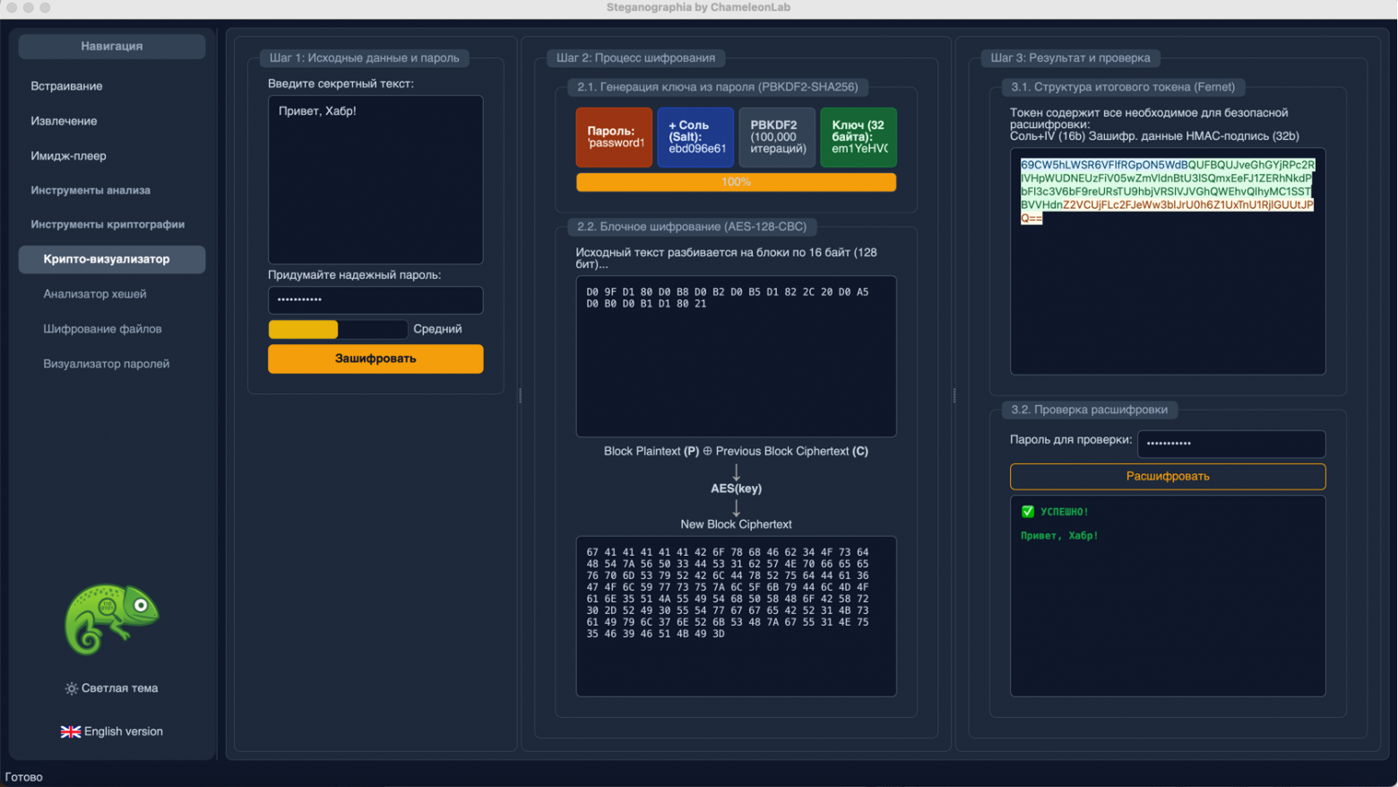This screenshot has width=1398, height=787.
Task: Click the red Пароль block
Action: [x=614, y=137]
